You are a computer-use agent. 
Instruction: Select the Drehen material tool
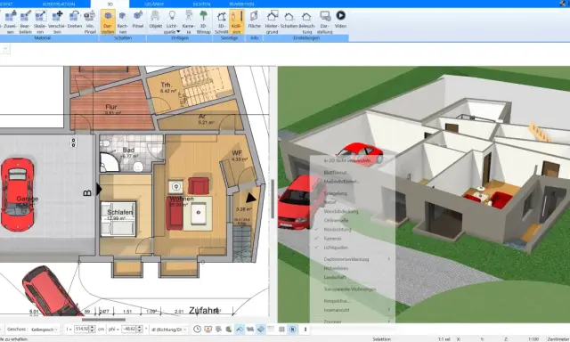75,20
